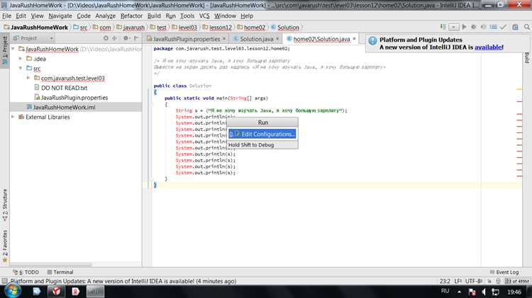Click the lesson12 breadcrumb

(218, 27)
